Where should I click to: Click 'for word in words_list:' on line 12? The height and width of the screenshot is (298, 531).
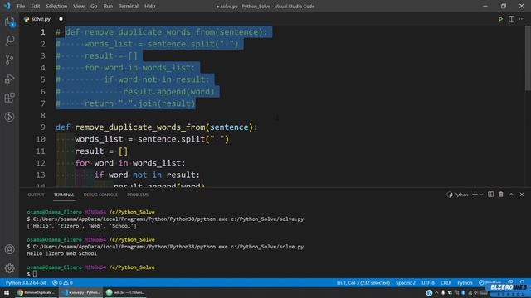tap(130, 163)
